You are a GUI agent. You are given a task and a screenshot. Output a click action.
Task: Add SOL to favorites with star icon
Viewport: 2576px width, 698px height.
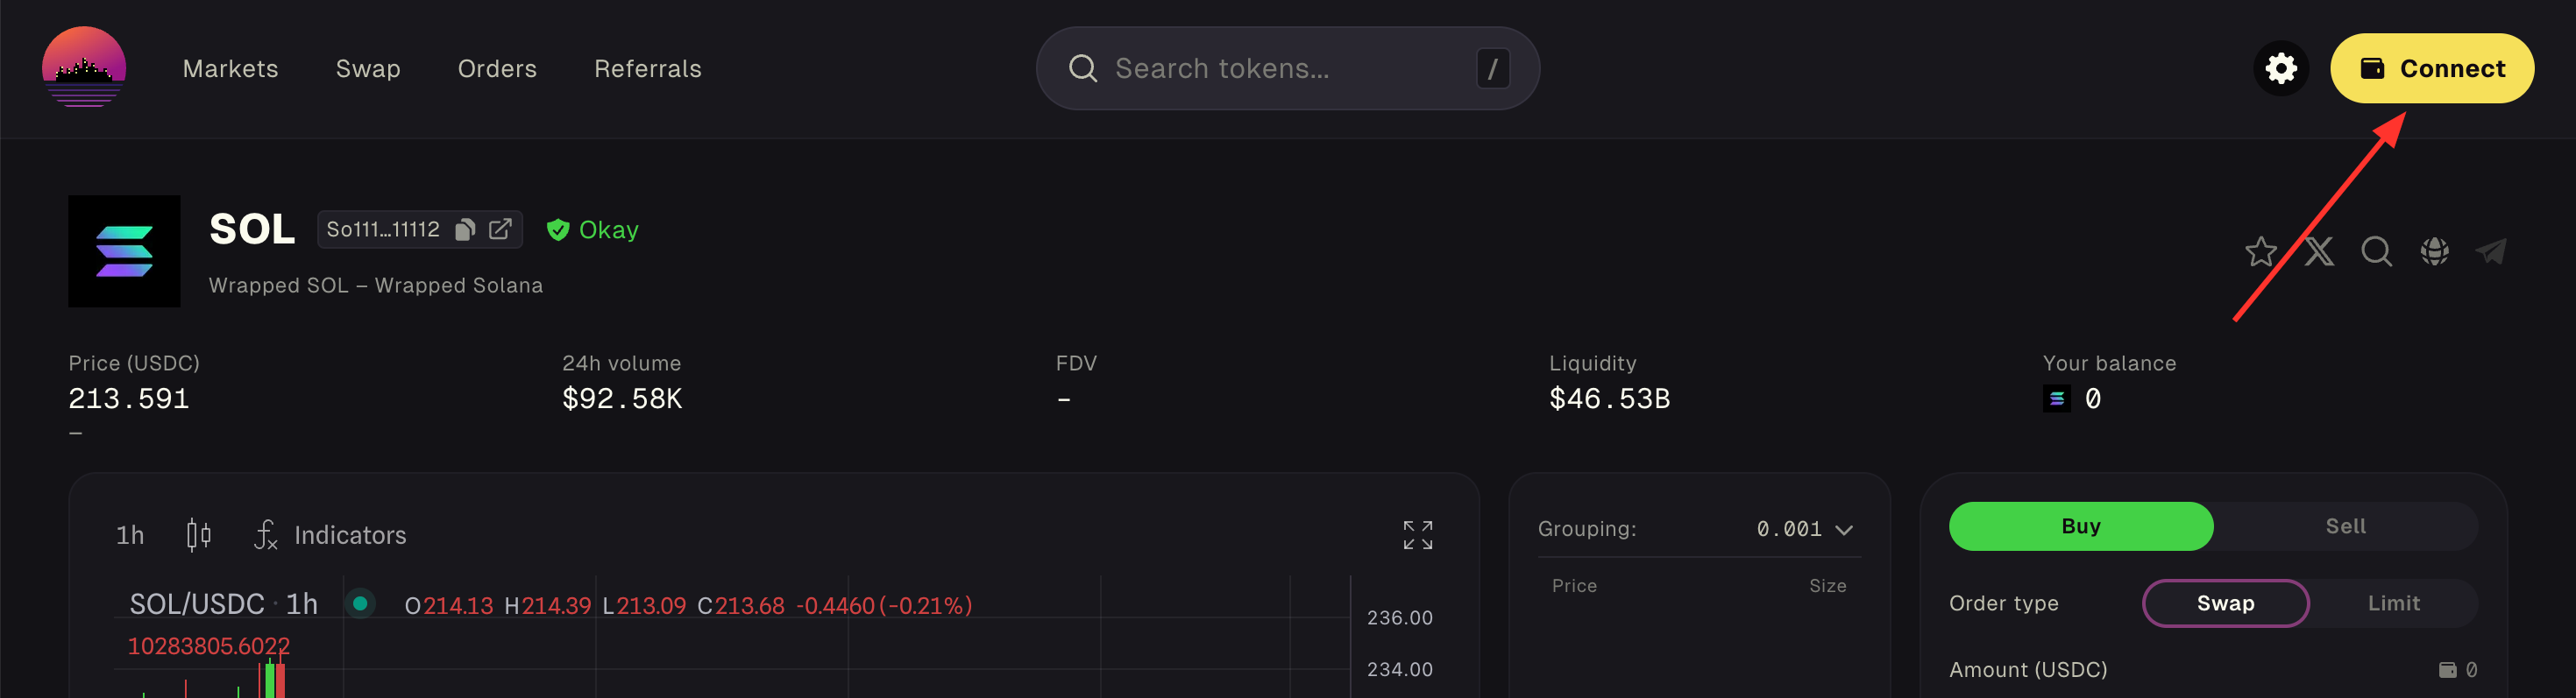(2261, 251)
